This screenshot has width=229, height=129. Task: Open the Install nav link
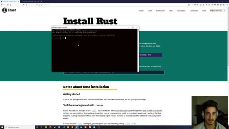point(141,10)
